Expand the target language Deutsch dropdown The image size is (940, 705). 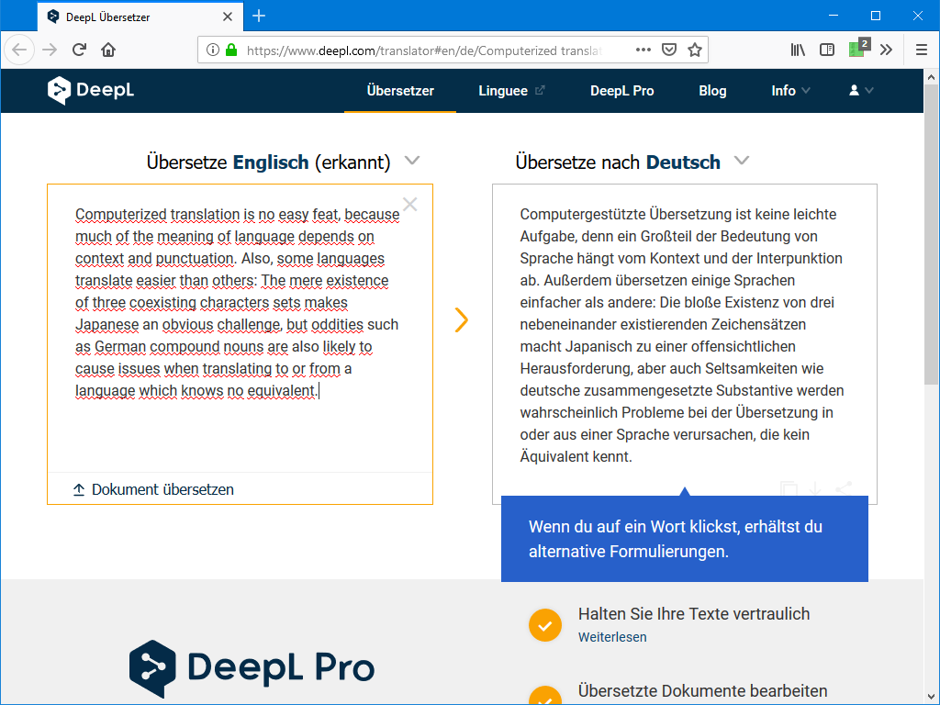(742, 162)
